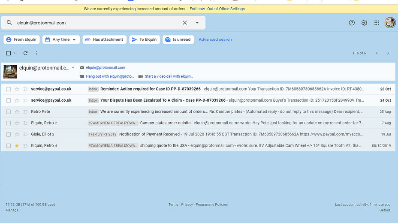Click the Manage storage link
398x223 pixels.
click(12, 210)
